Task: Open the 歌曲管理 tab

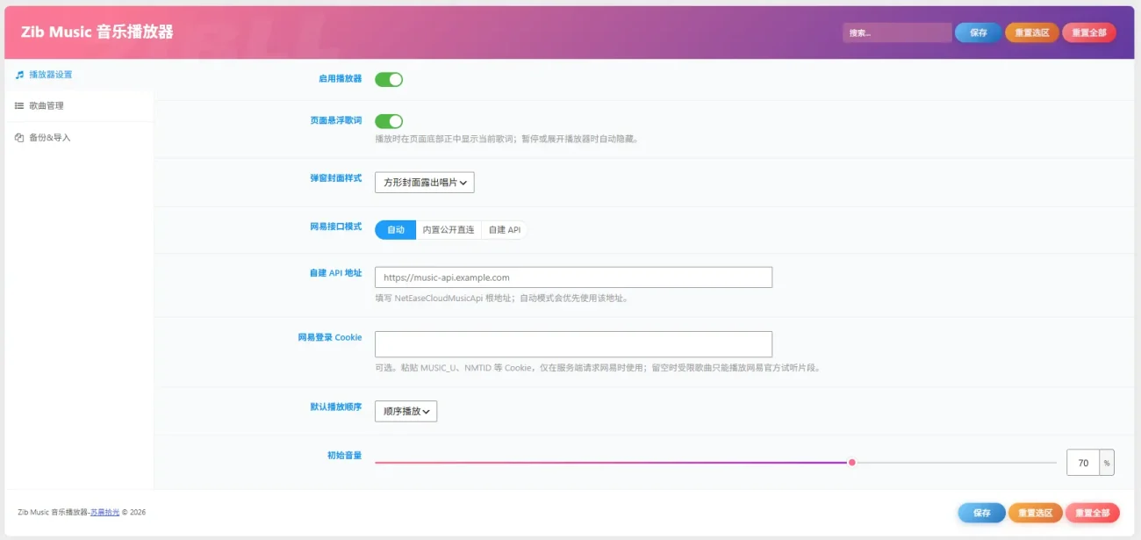Action: point(77,106)
